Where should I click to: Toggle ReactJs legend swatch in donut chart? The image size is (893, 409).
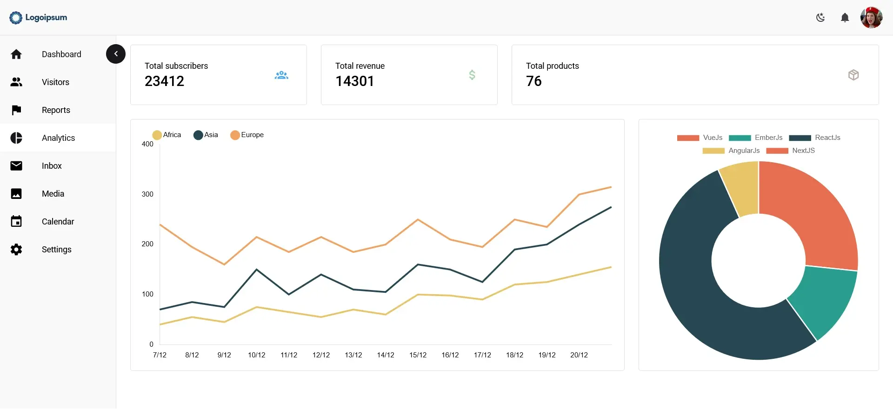tap(800, 138)
